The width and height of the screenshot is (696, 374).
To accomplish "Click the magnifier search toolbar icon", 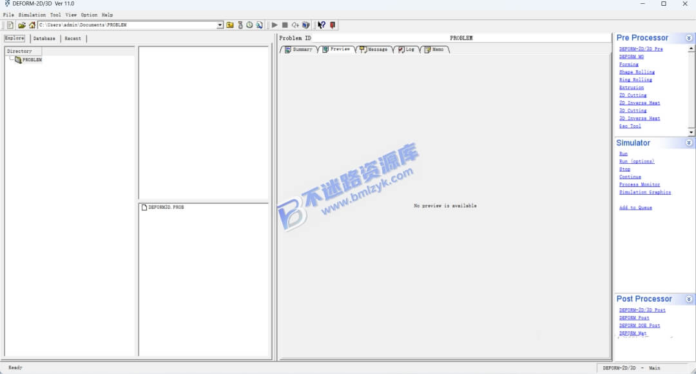I will [260, 25].
